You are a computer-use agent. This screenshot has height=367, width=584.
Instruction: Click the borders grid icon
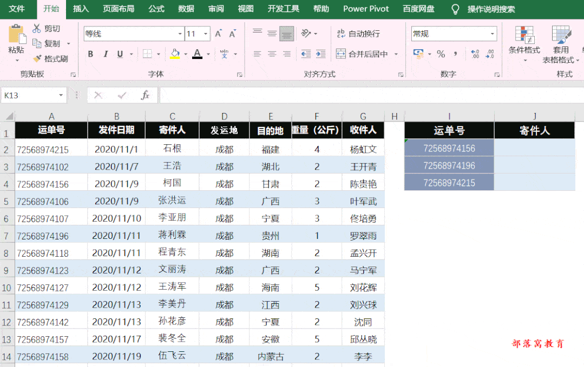[148, 54]
